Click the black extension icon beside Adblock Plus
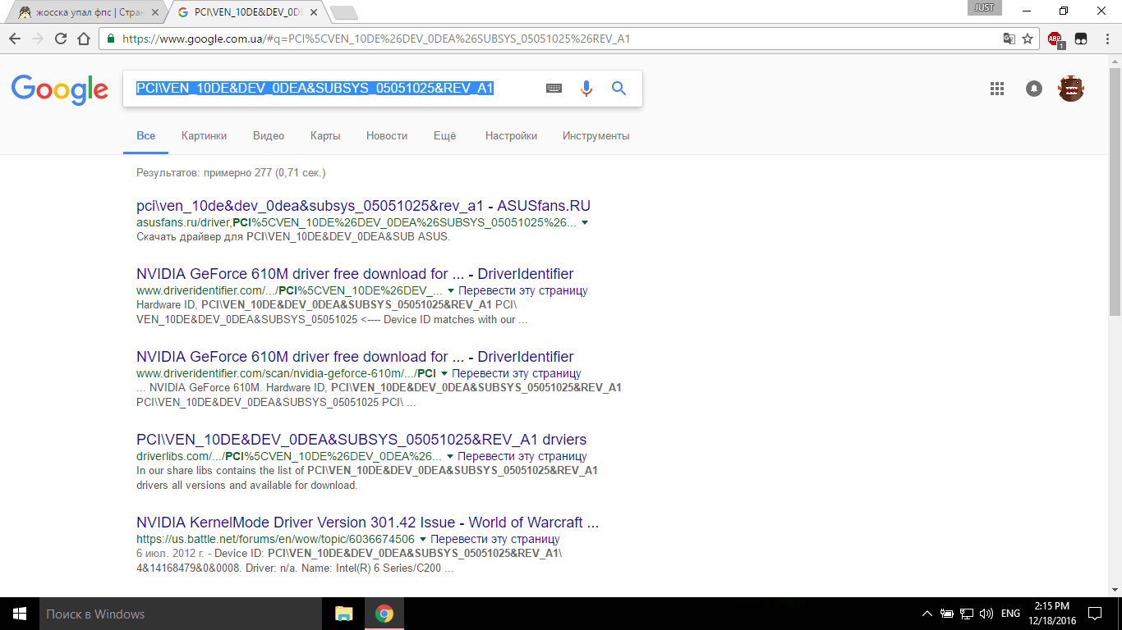Image resolution: width=1122 pixels, height=630 pixels. click(x=1081, y=39)
